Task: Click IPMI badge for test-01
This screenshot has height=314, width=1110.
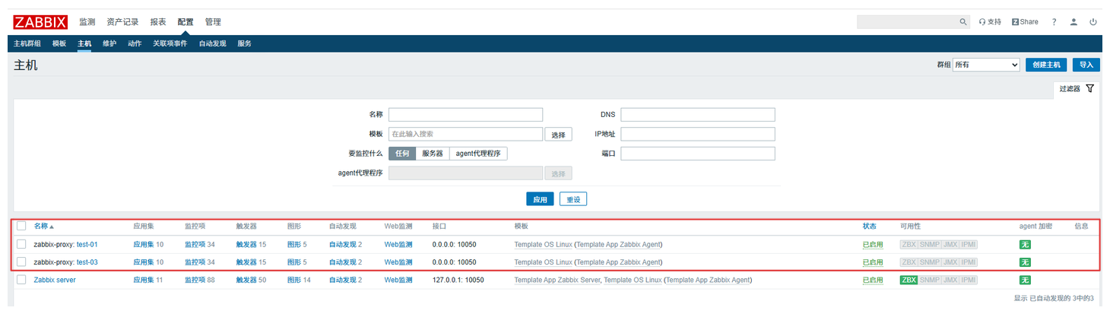Action: [968, 244]
